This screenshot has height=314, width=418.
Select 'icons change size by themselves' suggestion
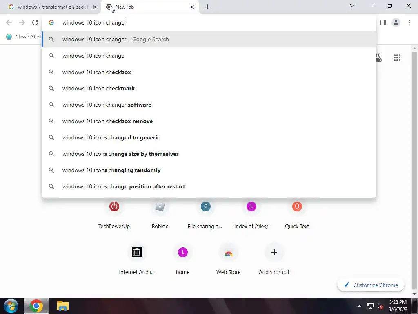click(x=209, y=154)
